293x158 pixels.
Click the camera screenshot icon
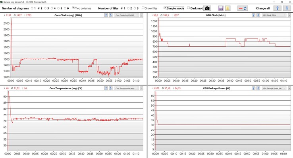click(207, 8)
